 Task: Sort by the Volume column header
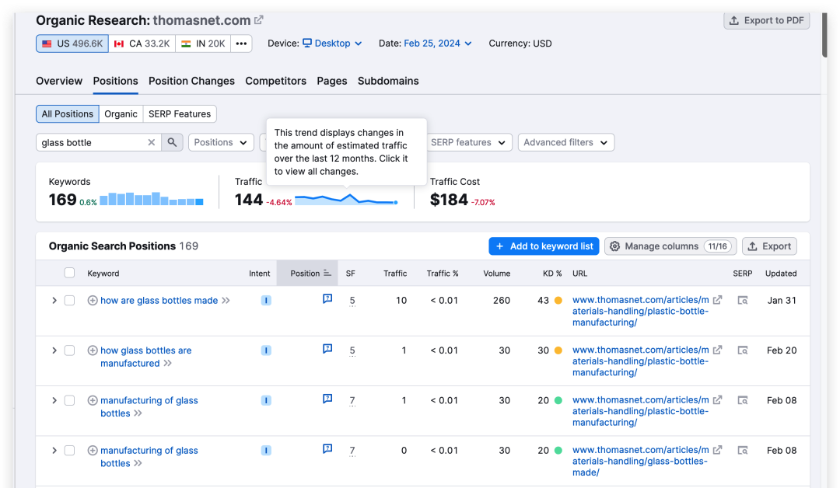pos(496,274)
